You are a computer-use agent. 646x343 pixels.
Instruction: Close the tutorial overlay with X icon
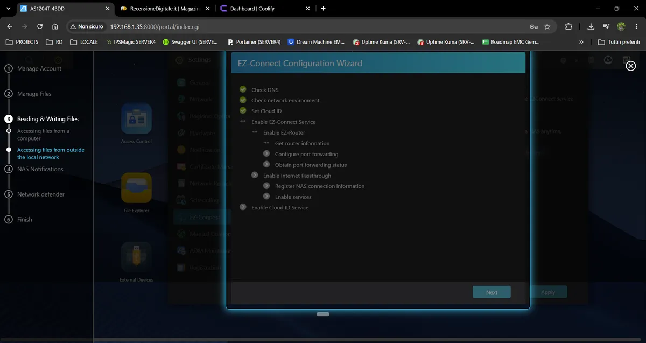pyautogui.click(x=631, y=66)
